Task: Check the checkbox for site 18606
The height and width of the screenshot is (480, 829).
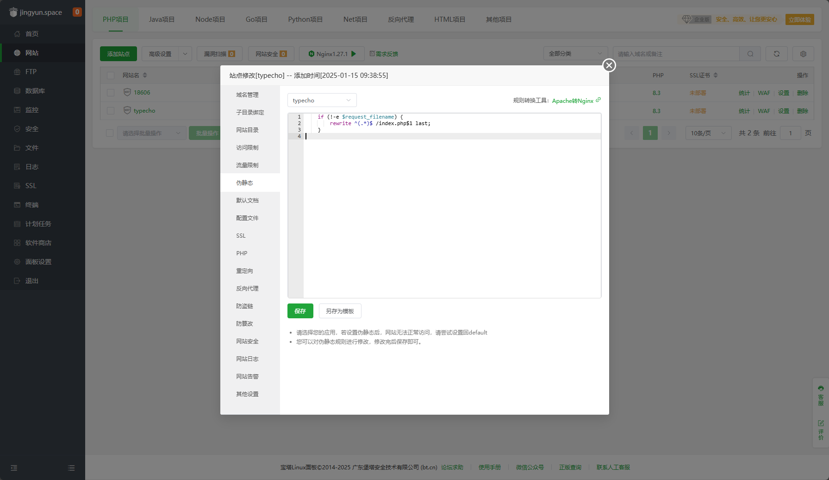Action: point(111,93)
